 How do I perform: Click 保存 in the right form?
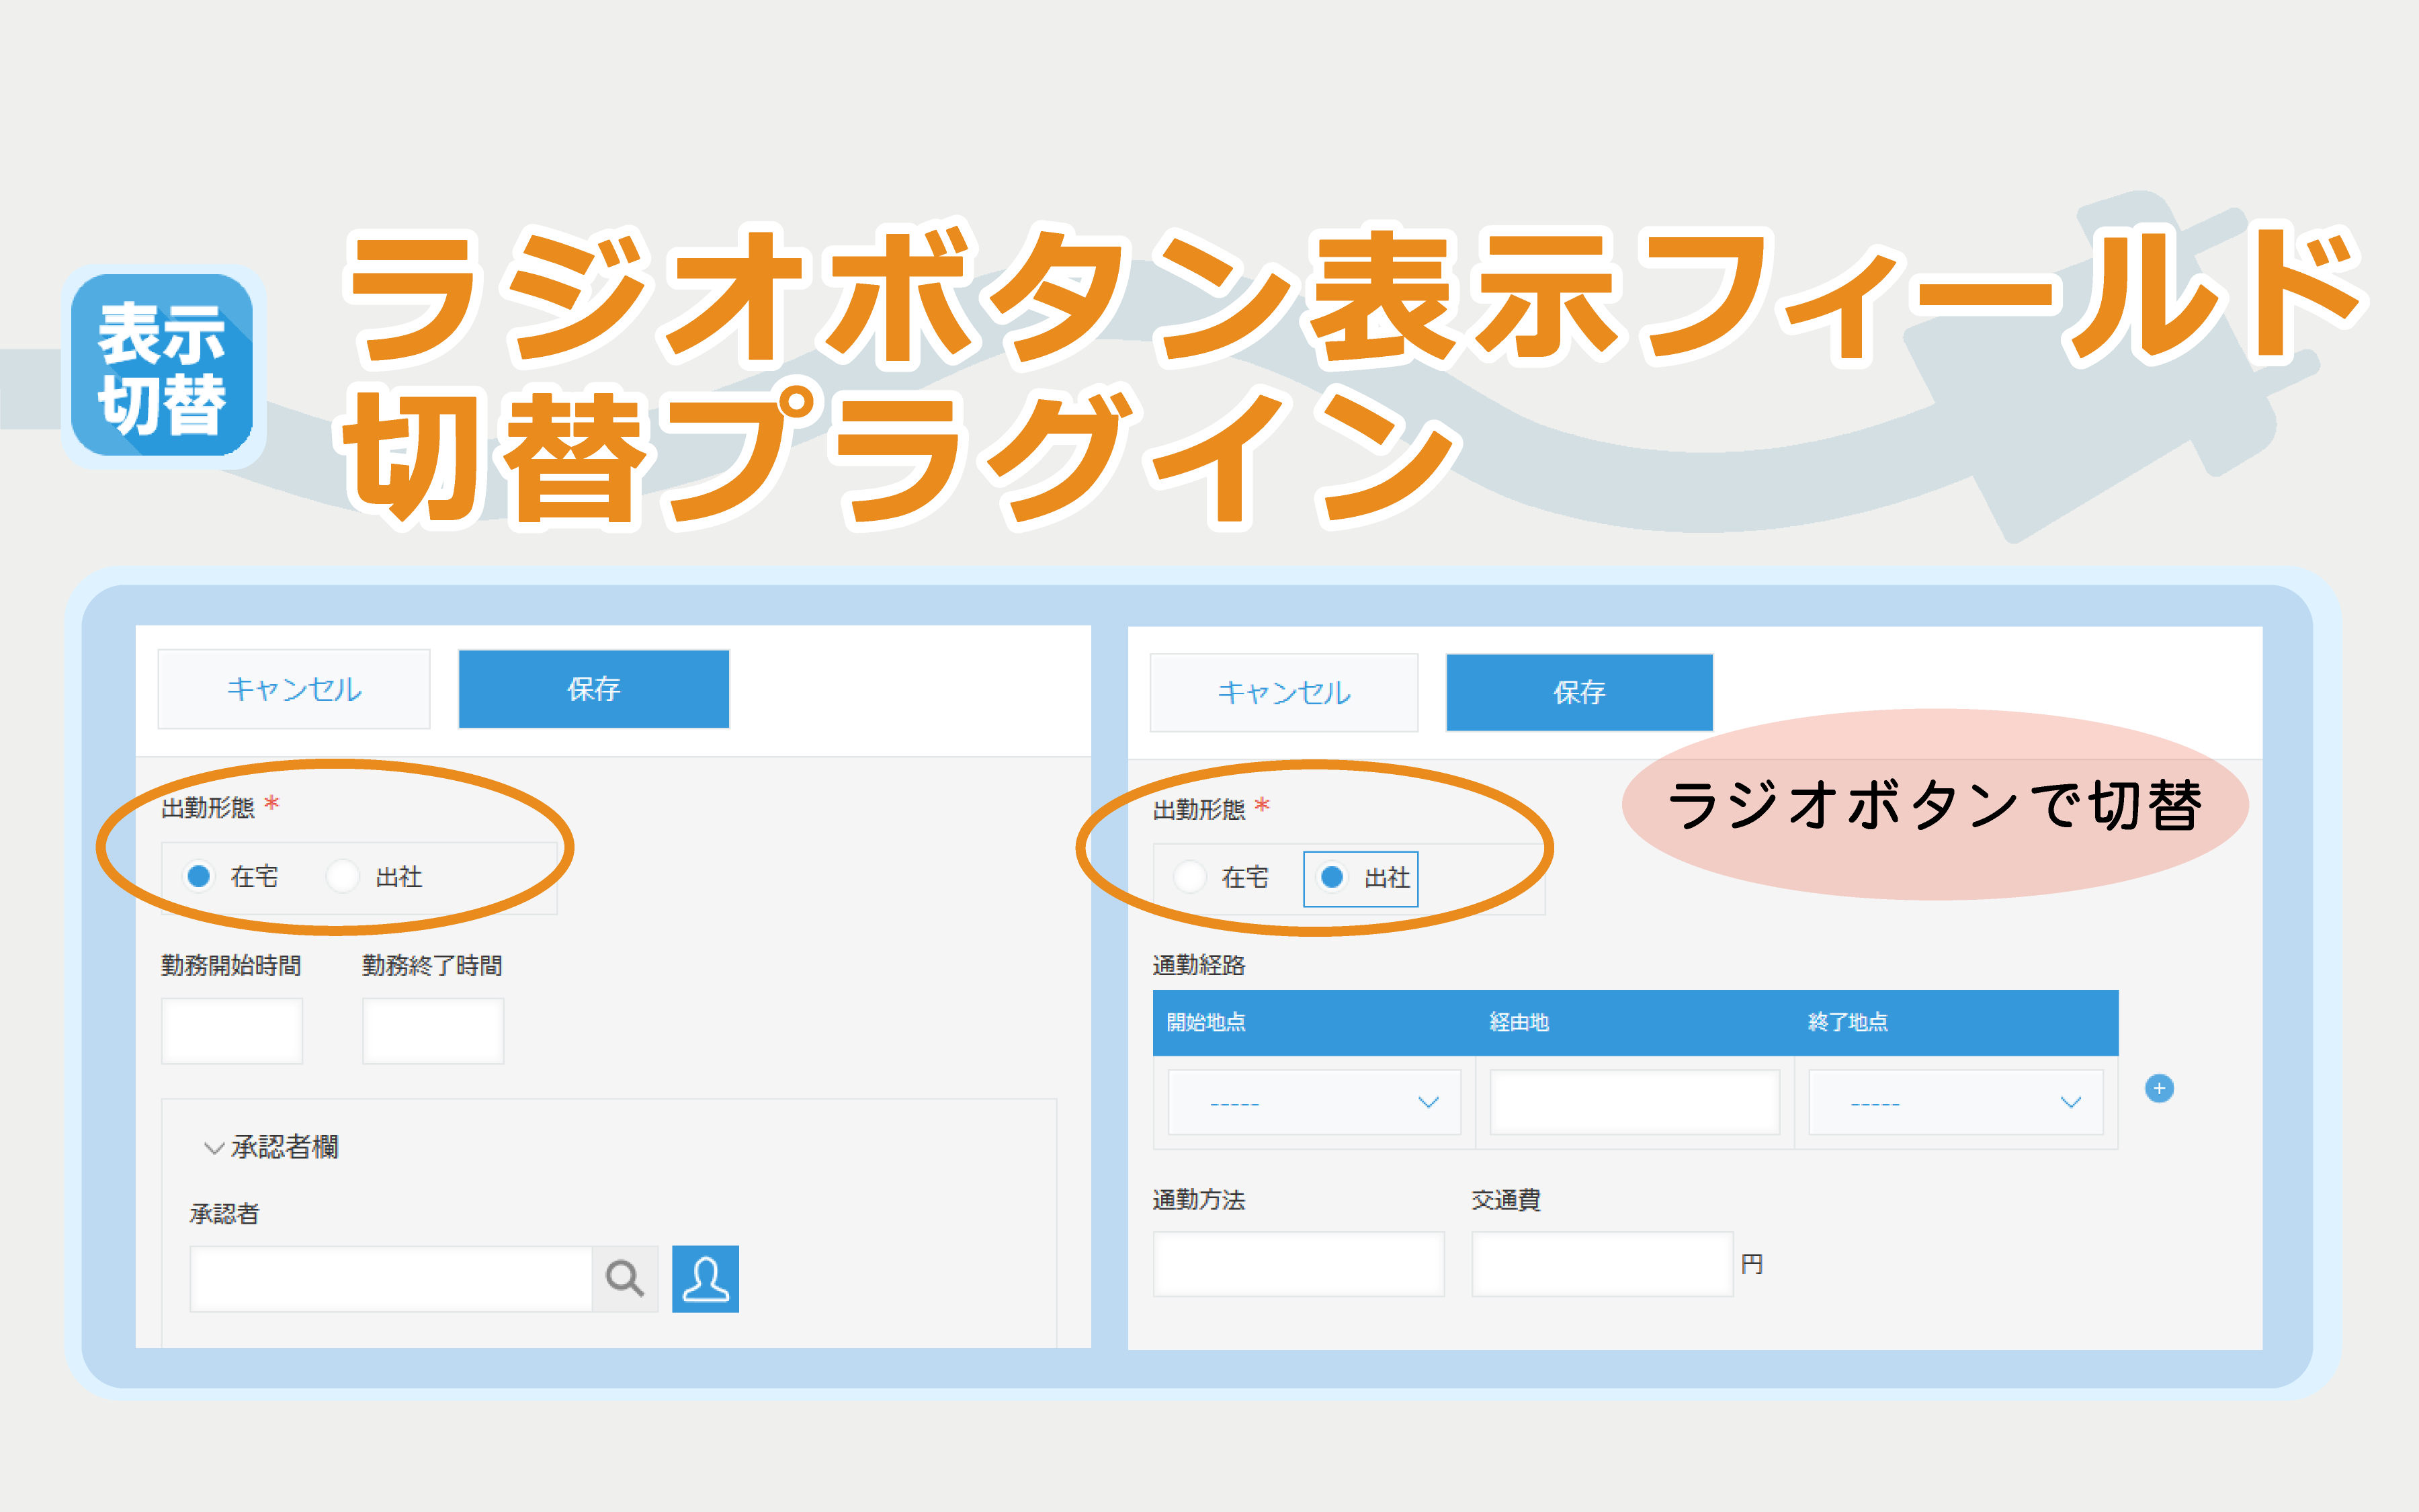coord(1579,692)
